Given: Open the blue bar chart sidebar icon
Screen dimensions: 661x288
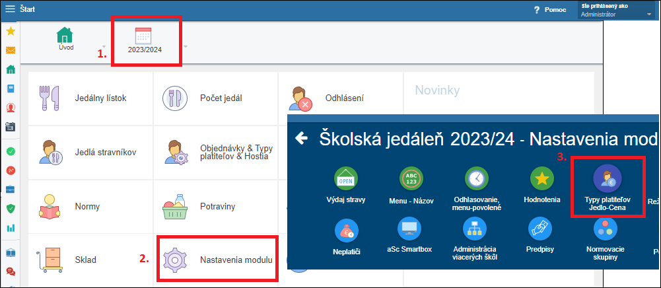Looking at the screenshot, I should coord(11,228).
